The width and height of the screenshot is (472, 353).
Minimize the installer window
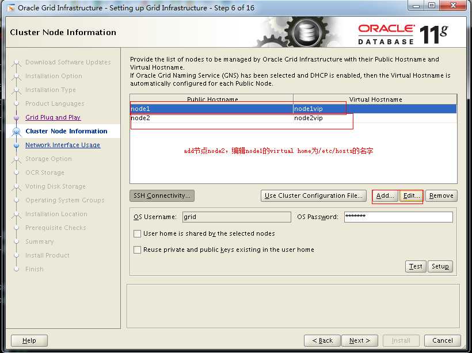tap(417, 6)
